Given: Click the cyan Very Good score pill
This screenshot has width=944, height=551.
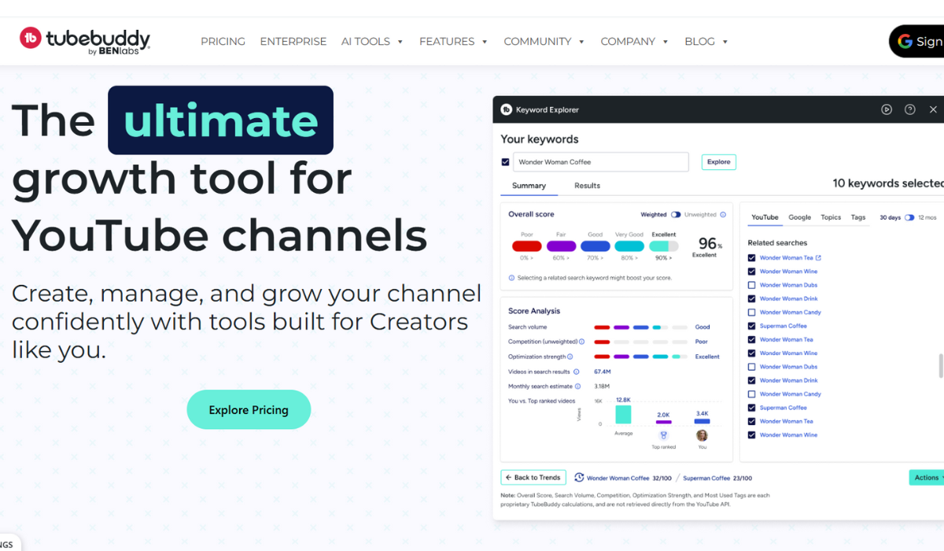Looking at the screenshot, I should pyautogui.click(x=629, y=246).
